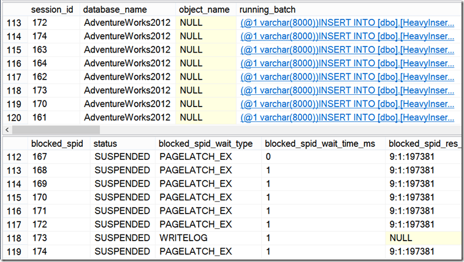The height and width of the screenshot is (262, 464).
Task: Open running_batch link for session 164
Action: pyautogui.click(x=347, y=64)
